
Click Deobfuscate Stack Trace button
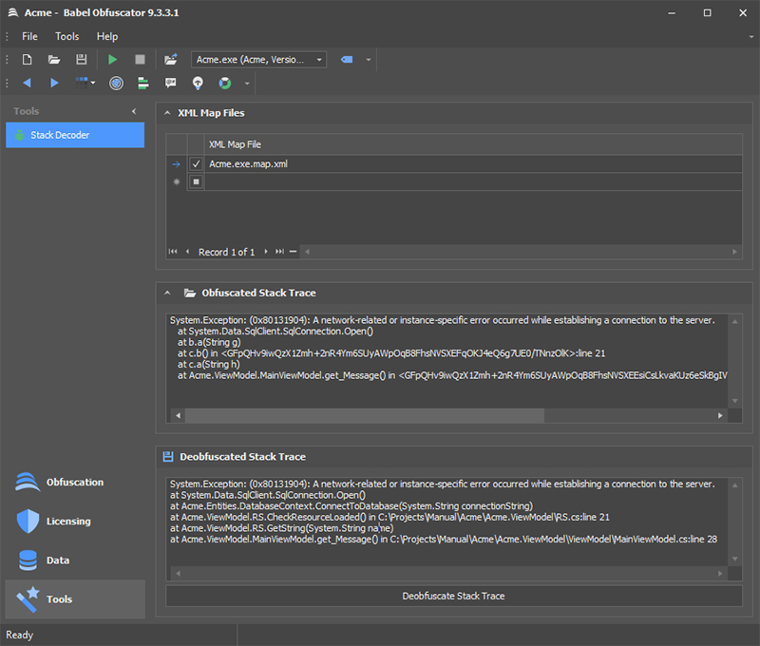pos(454,596)
